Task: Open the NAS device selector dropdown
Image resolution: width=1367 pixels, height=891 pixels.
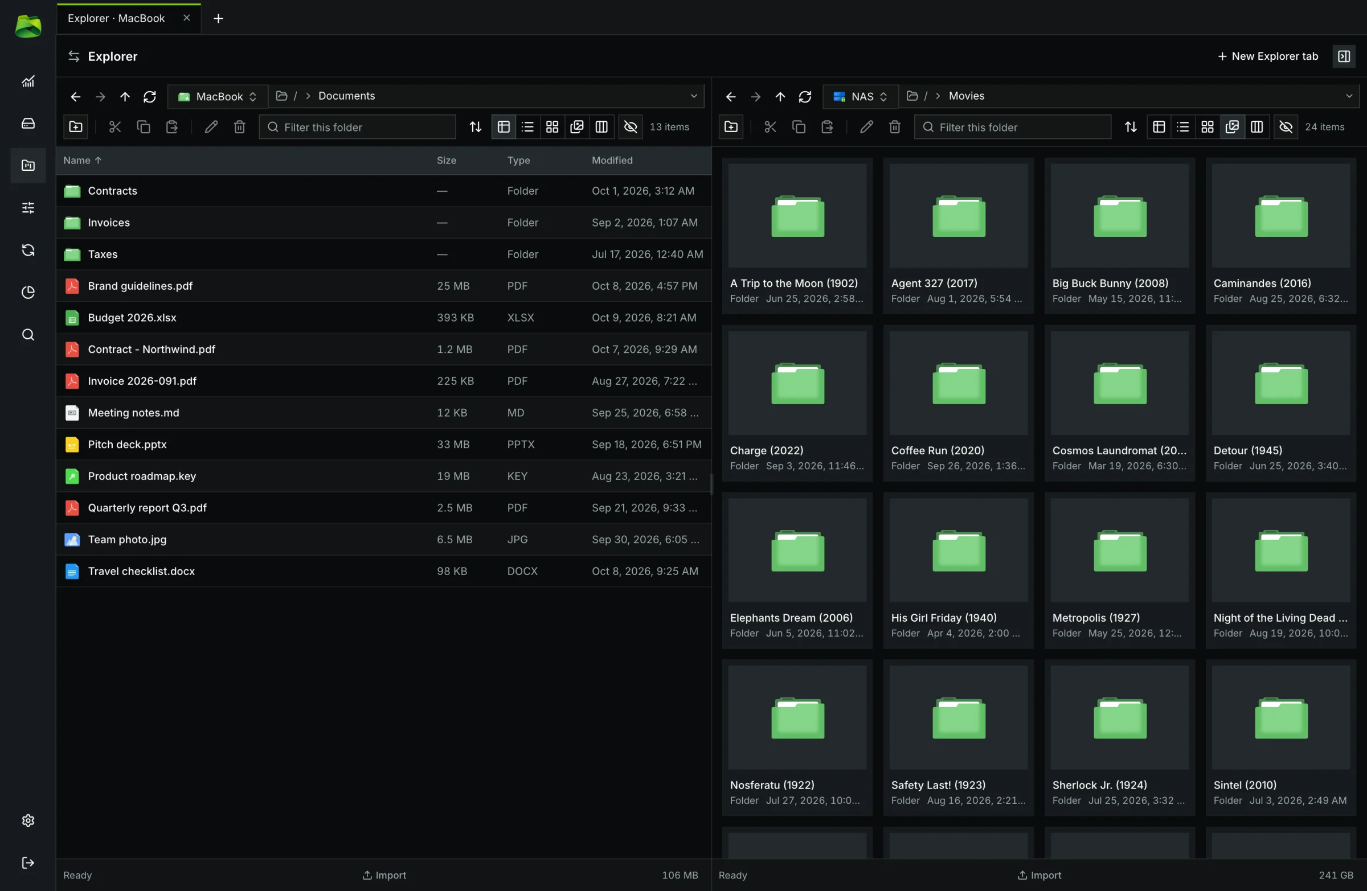Action: [x=861, y=96]
